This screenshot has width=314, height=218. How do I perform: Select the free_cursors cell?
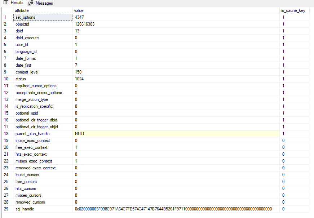tap(43, 182)
